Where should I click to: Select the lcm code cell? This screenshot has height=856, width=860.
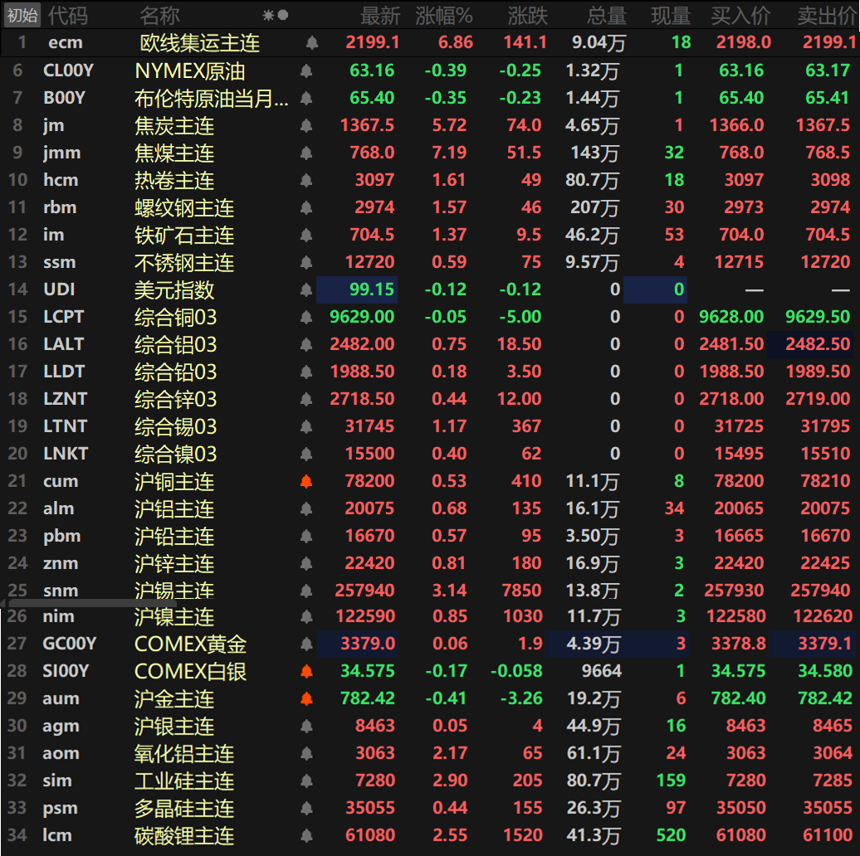pos(57,836)
